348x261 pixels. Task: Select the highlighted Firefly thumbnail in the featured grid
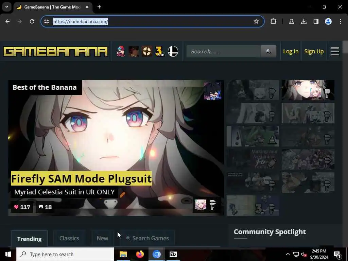[308, 90]
